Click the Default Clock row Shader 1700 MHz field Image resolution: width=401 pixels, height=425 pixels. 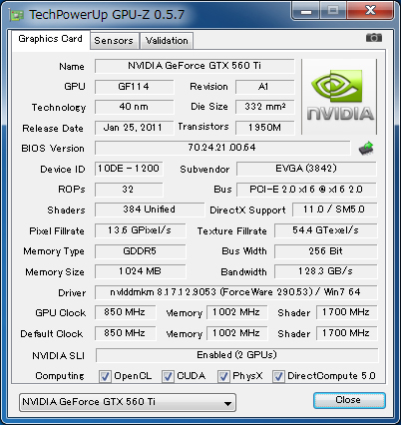click(x=346, y=333)
